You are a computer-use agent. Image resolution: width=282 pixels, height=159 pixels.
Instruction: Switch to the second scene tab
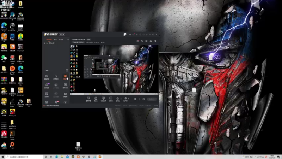coord(55,39)
